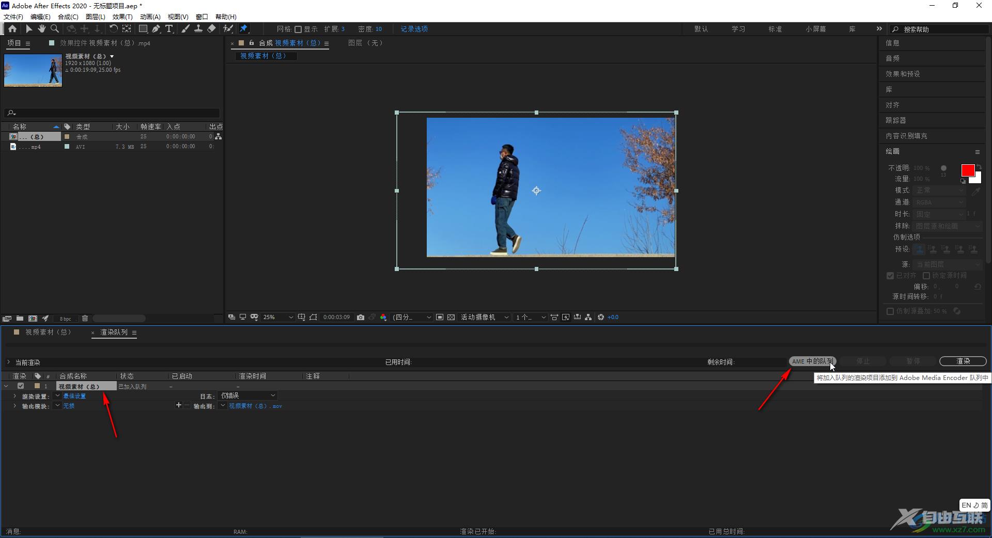Toggle the composition tab lock icon

point(252,43)
